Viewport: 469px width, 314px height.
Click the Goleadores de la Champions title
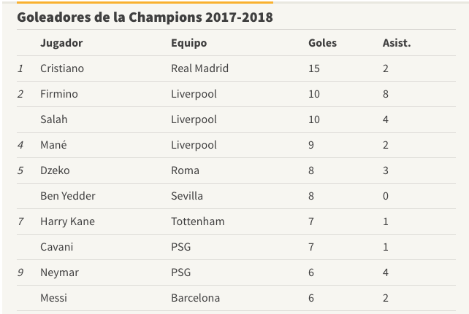pos(145,17)
